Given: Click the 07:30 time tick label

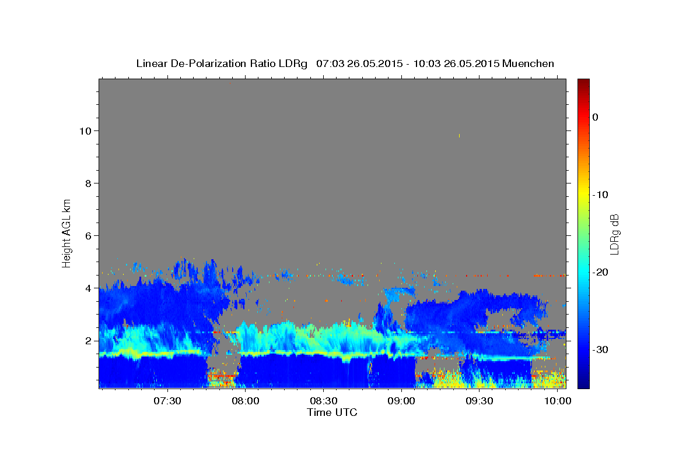Looking at the screenshot, I should [x=167, y=401].
